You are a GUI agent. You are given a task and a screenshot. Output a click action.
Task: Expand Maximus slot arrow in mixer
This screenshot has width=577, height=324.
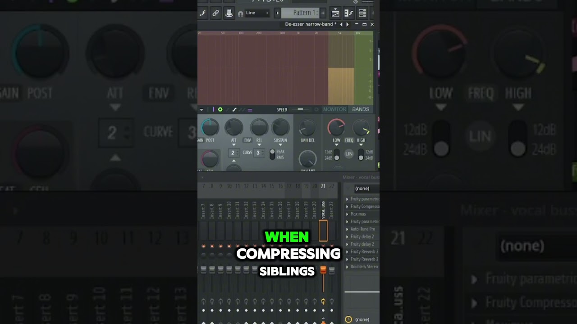point(347,214)
